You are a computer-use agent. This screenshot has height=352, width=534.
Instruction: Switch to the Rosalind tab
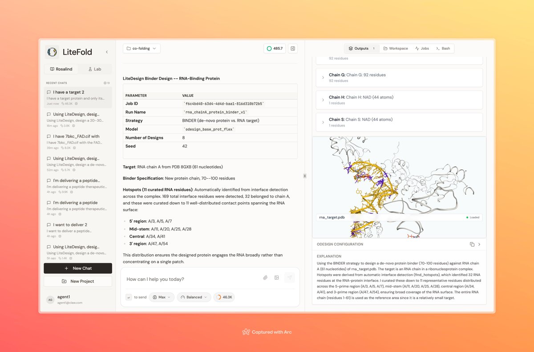click(x=61, y=69)
